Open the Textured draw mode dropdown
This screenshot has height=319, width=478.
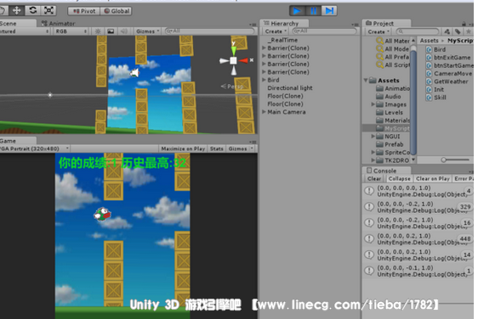tap(25, 31)
